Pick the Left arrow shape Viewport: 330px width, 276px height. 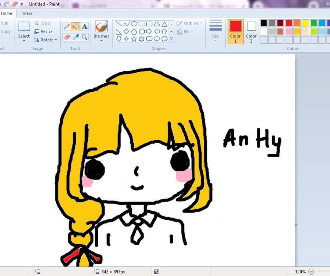(157, 32)
